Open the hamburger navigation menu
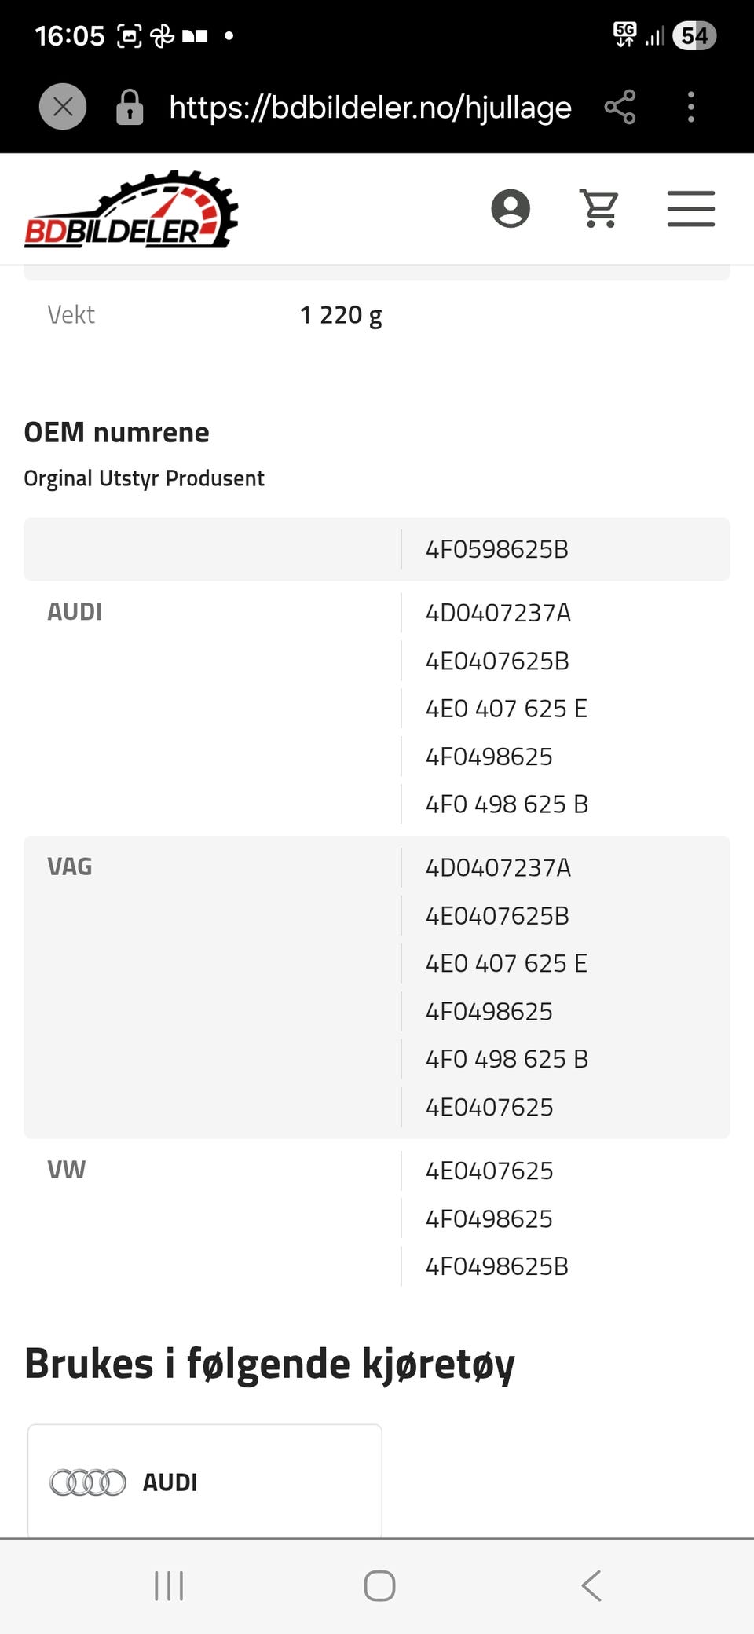Screen dimensions: 754x1634 point(691,209)
